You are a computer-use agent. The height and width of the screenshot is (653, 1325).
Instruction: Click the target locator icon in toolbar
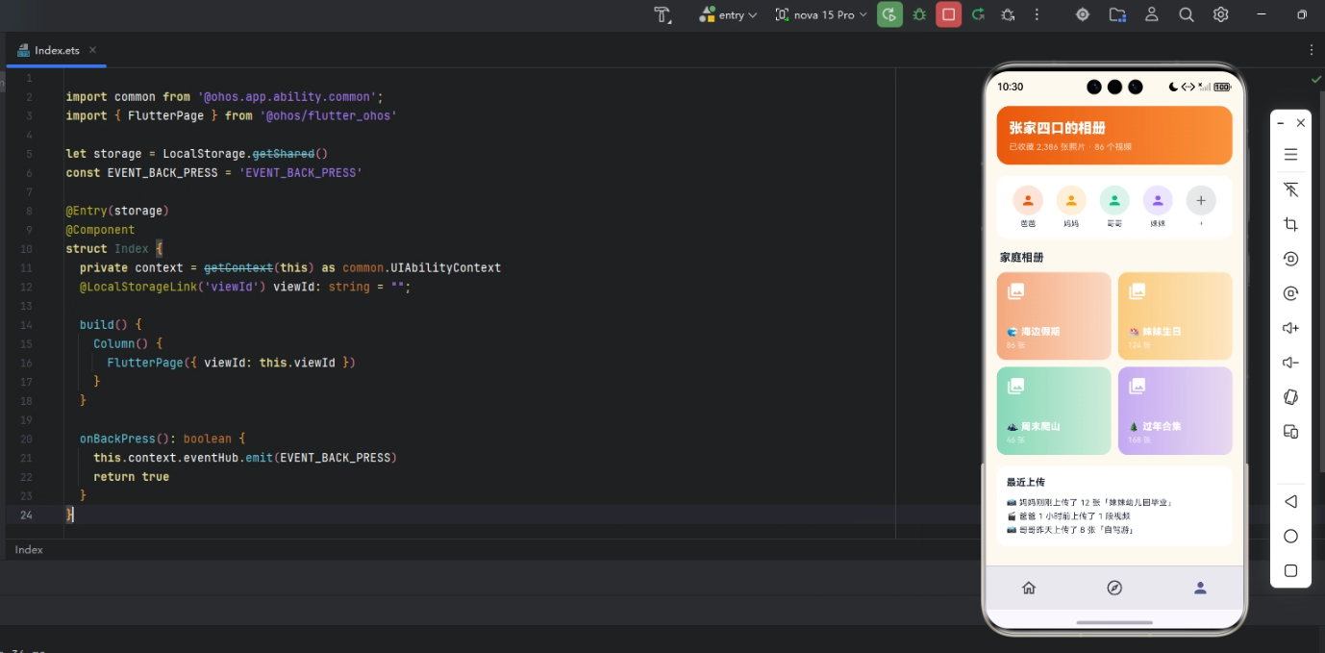1083,14
